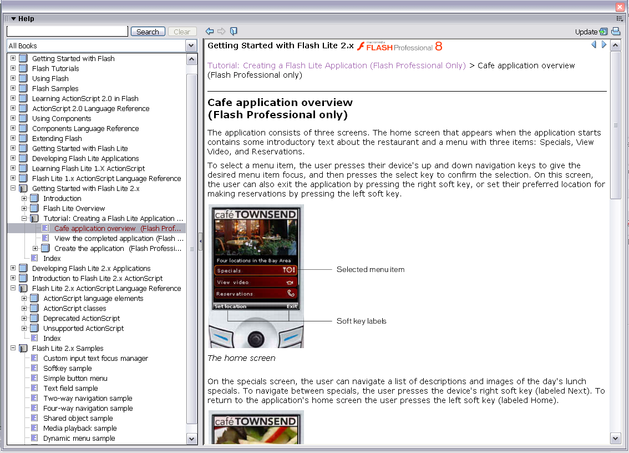The height and width of the screenshot is (453, 629).
Task: Open the Tutorial breadcrumb link
Action: point(336,66)
